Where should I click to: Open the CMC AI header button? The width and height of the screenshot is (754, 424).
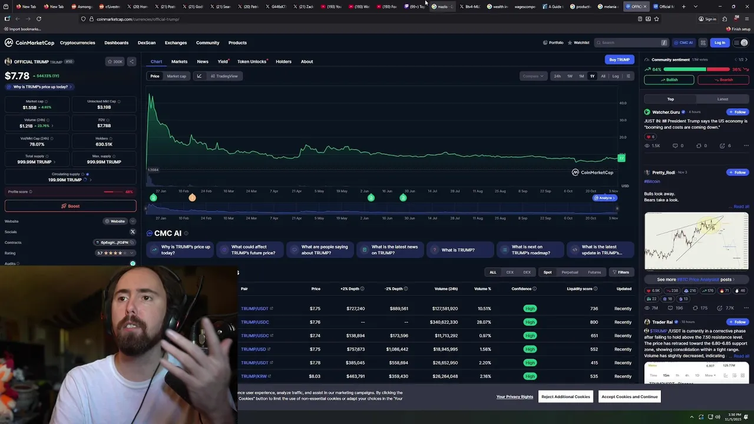click(683, 42)
